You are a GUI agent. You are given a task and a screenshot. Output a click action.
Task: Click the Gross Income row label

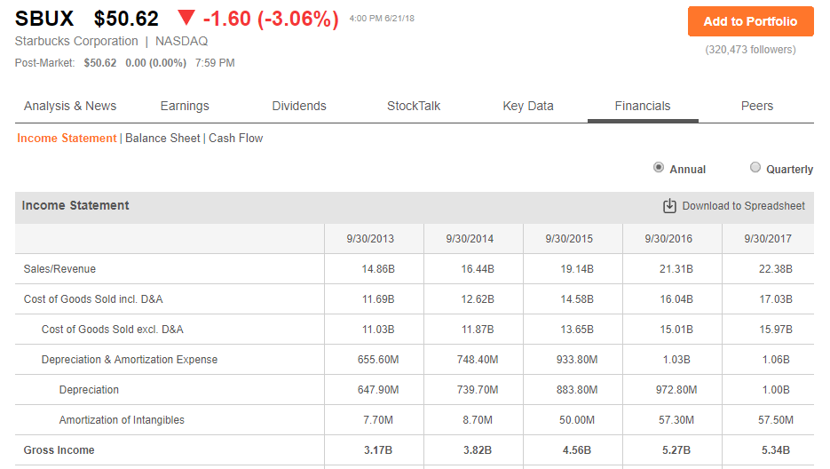coord(59,450)
